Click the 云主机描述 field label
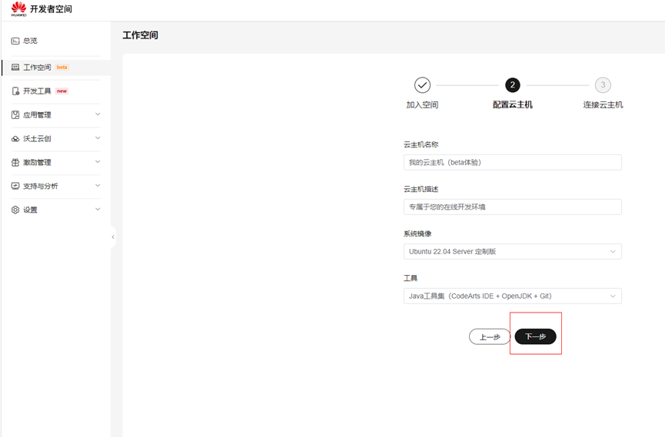Screen dimensions: 665x437 coord(421,189)
